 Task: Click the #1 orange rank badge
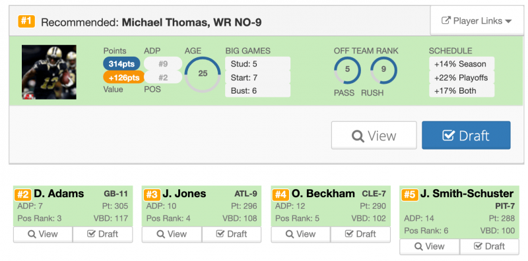[x=26, y=22]
